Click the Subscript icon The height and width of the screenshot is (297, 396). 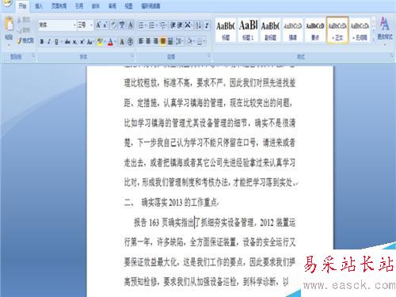[75, 42]
